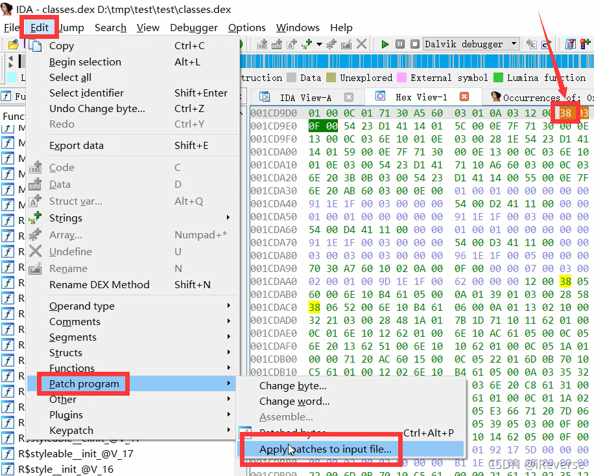Click the blue navigation band overview
This screenshot has width=594, height=476.
tap(417, 62)
